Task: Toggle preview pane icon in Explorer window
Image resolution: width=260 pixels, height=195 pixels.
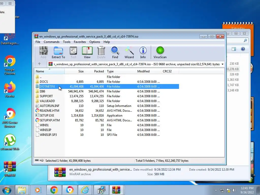Action: tap(234, 49)
